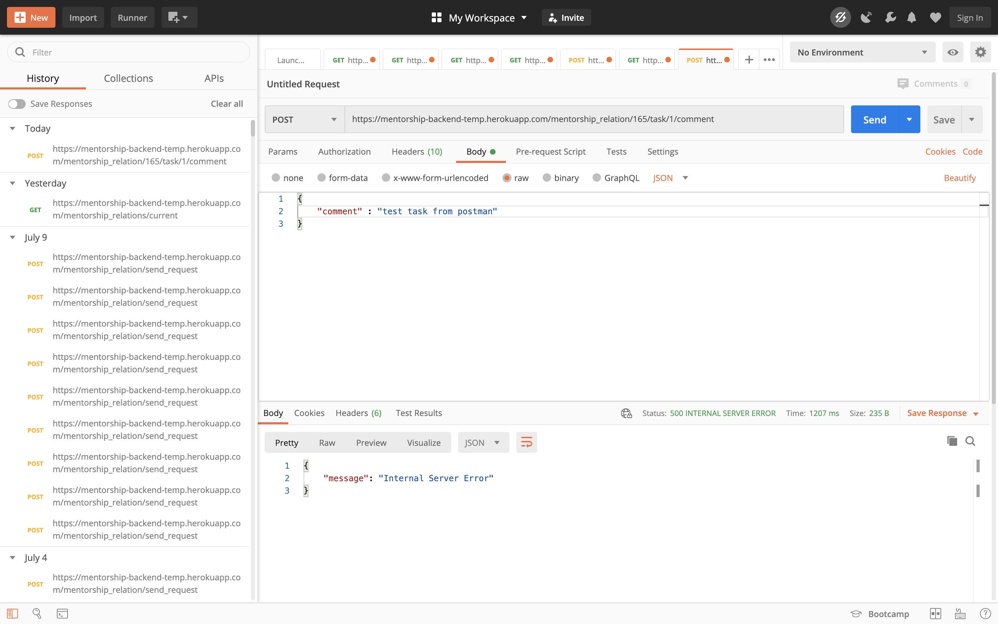The image size is (998, 624).
Task: Select the binary body option
Action: pos(547,177)
